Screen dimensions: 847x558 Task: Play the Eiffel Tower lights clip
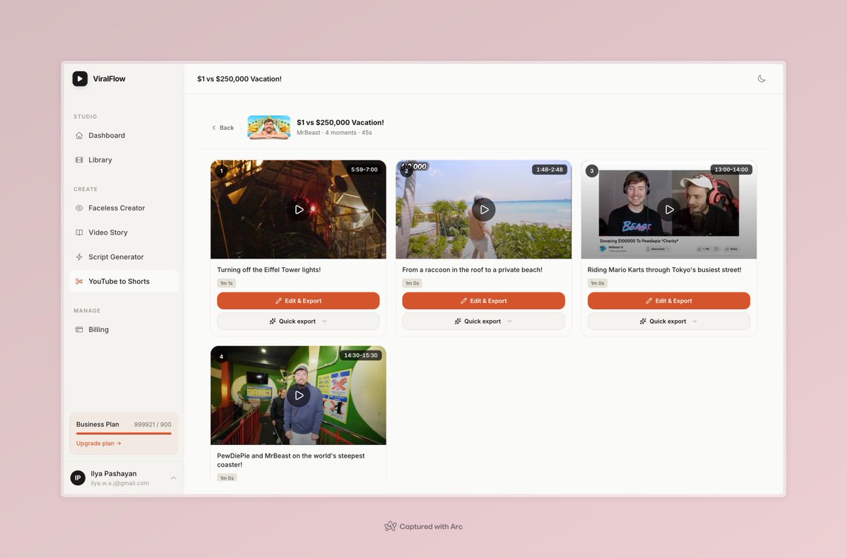tap(299, 210)
